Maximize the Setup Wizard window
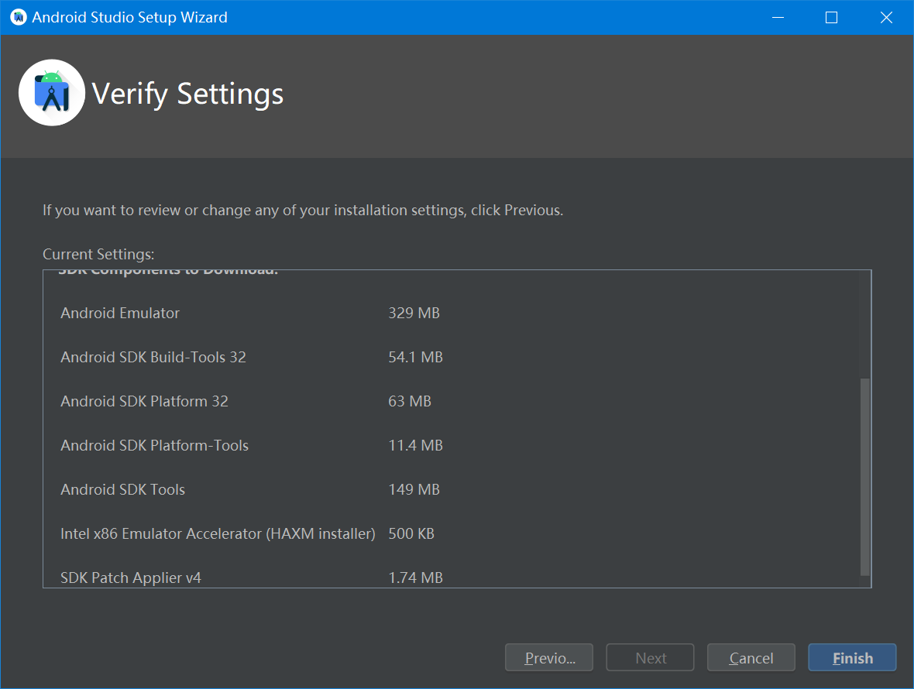The image size is (914, 689). [x=832, y=18]
